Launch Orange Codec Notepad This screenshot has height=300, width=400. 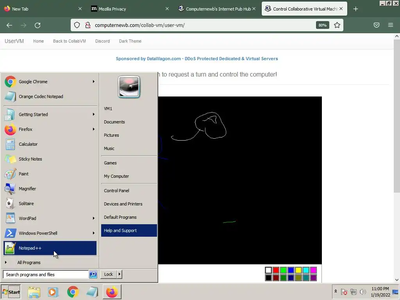click(x=50, y=96)
